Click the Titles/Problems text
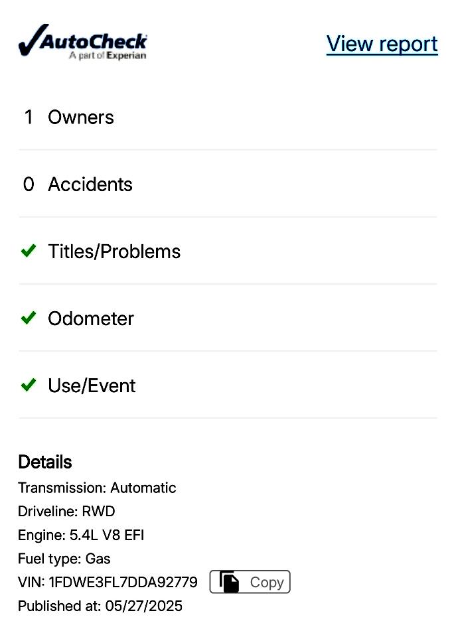Viewport: 456px width, 637px height. [x=114, y=251]
